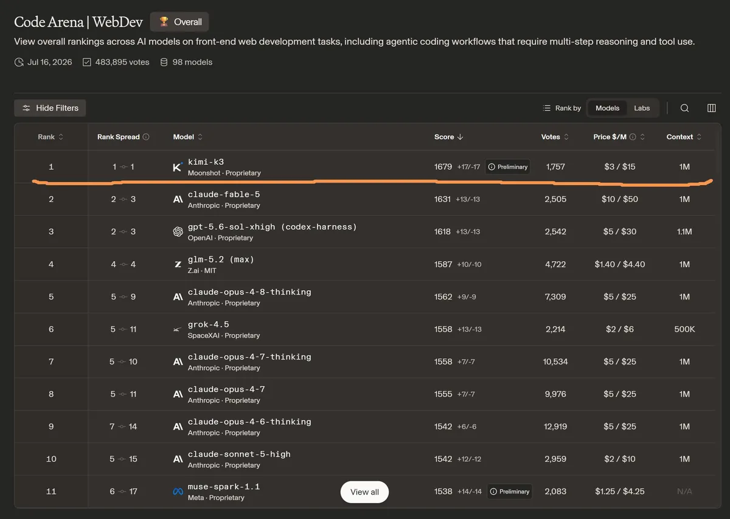Viewport: 730px width, 519px height.
Task: Click the 9,976 votes cell
Action: tap(555, 394)
